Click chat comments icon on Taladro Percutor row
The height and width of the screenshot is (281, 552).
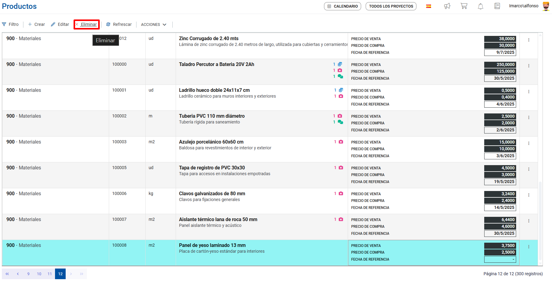(x=340, y=77)
